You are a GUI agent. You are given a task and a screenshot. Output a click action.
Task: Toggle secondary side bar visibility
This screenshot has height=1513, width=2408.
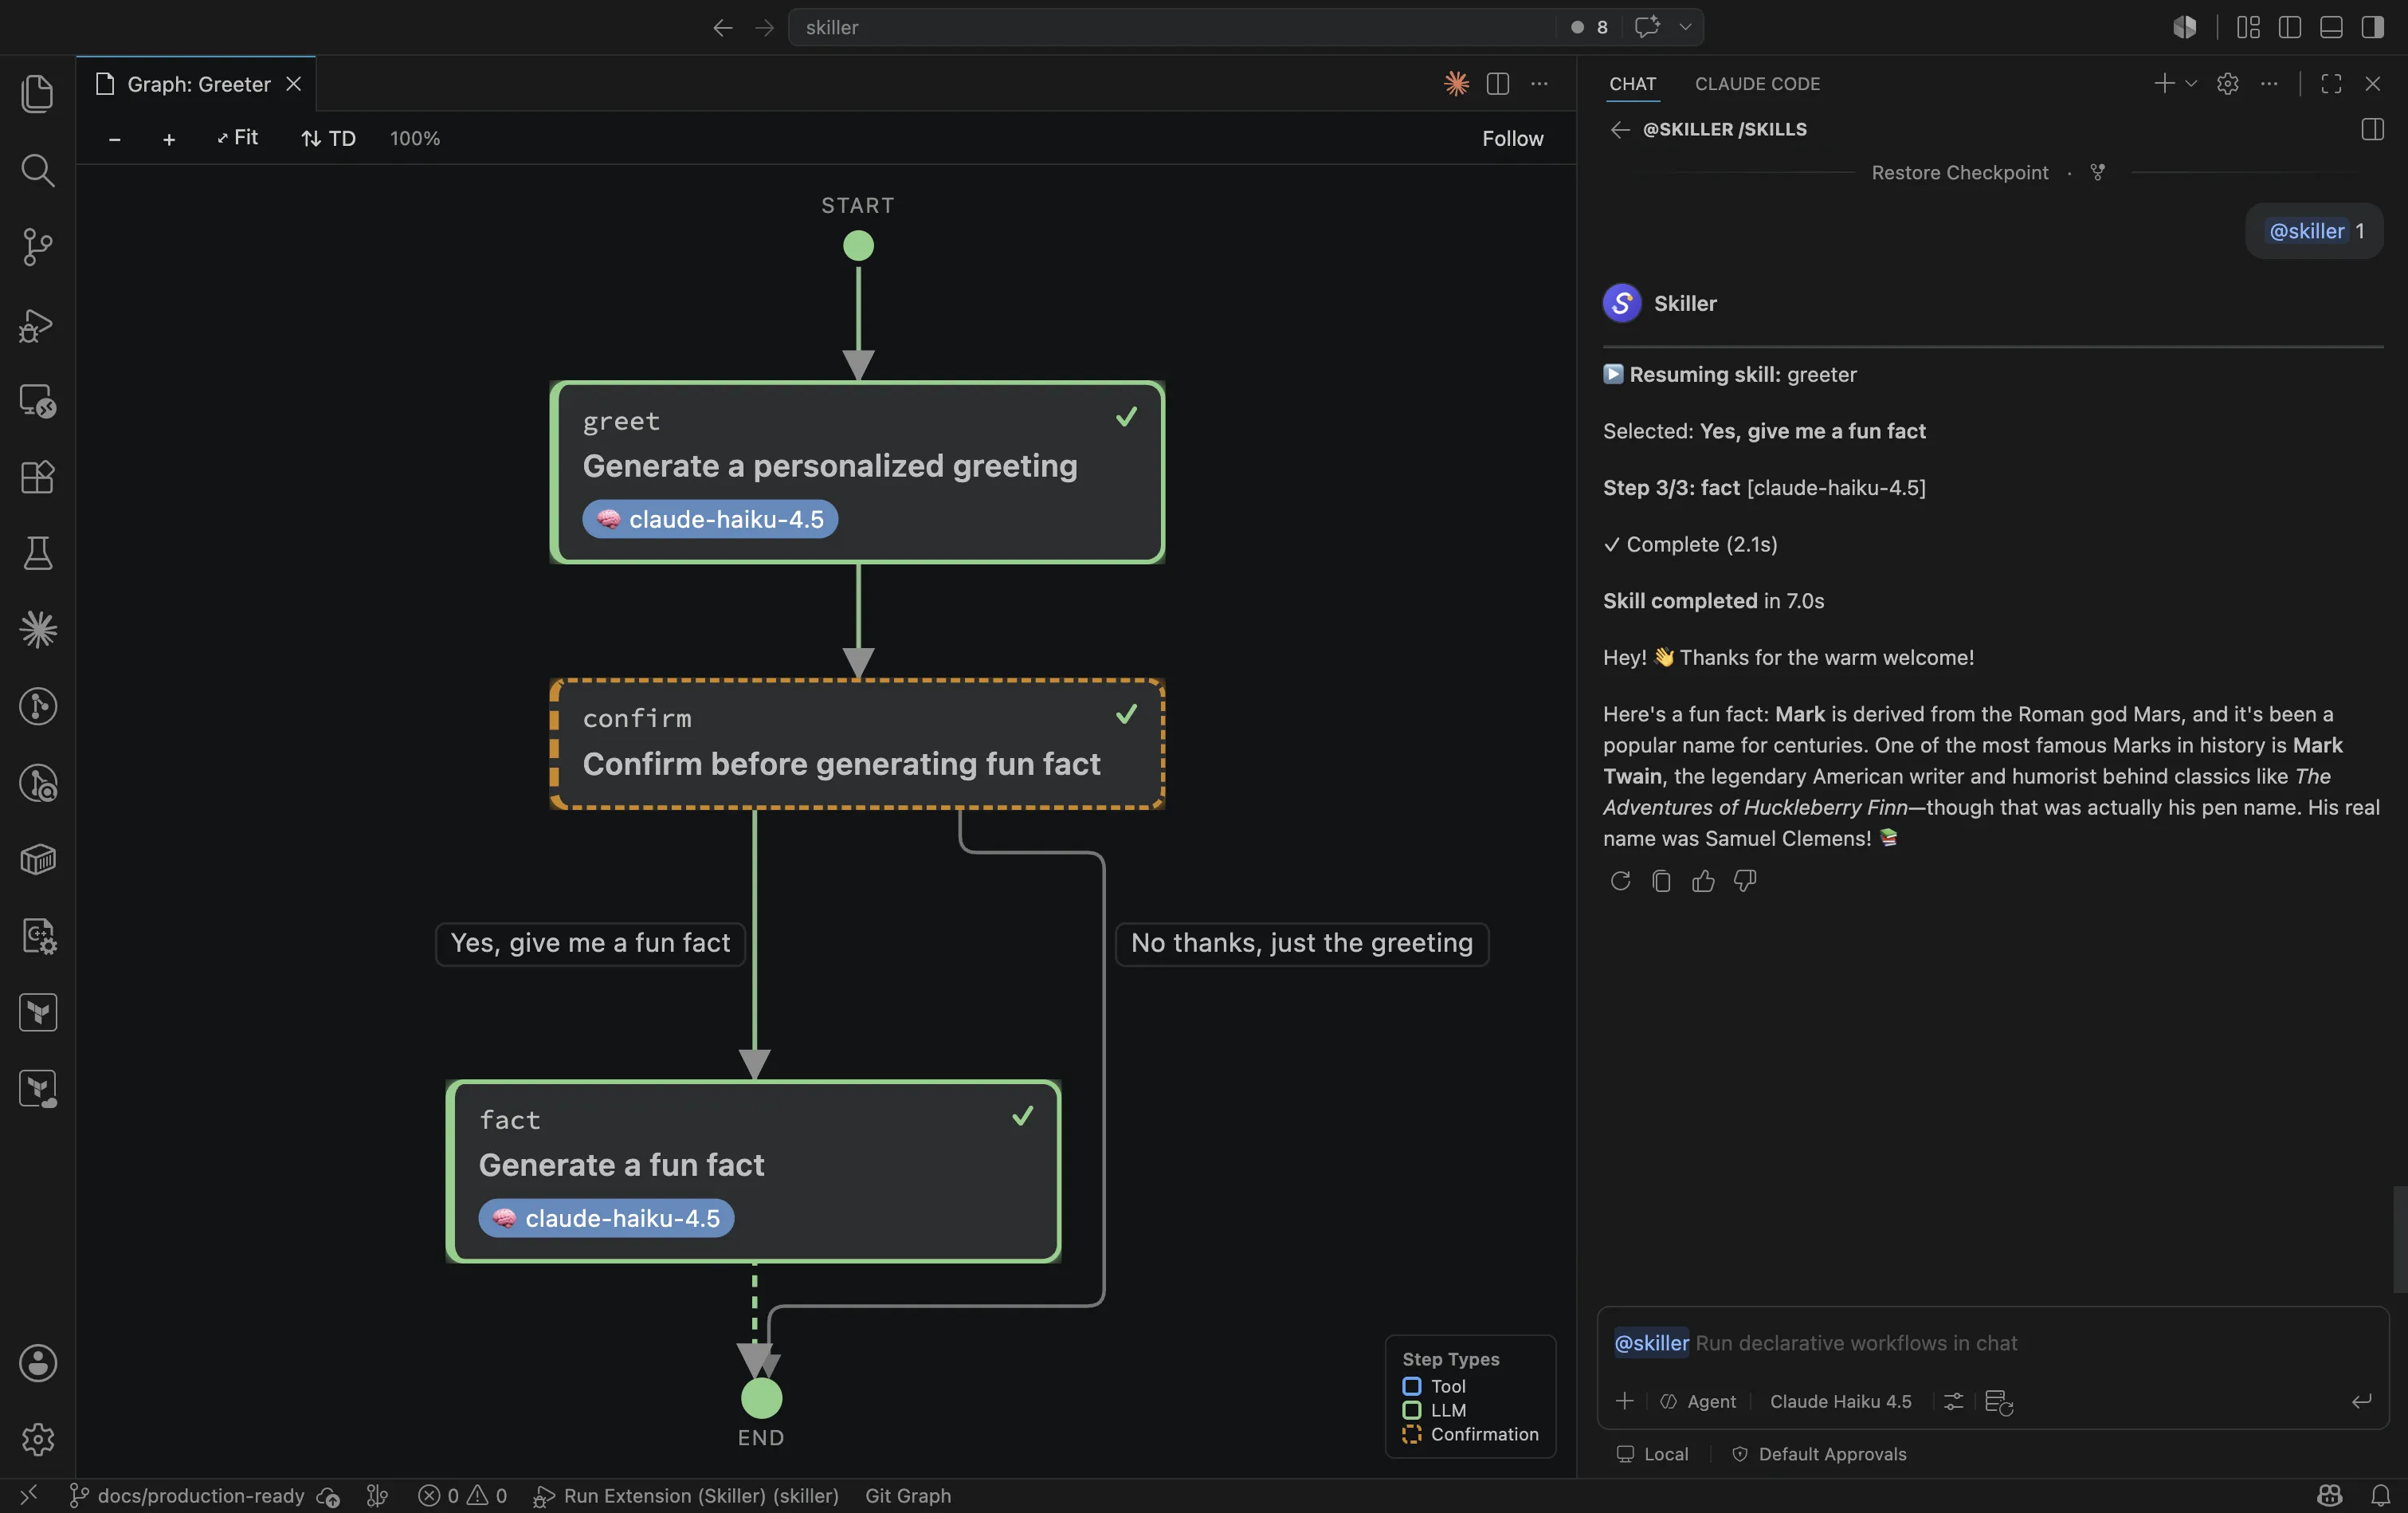coord(2372,27)
